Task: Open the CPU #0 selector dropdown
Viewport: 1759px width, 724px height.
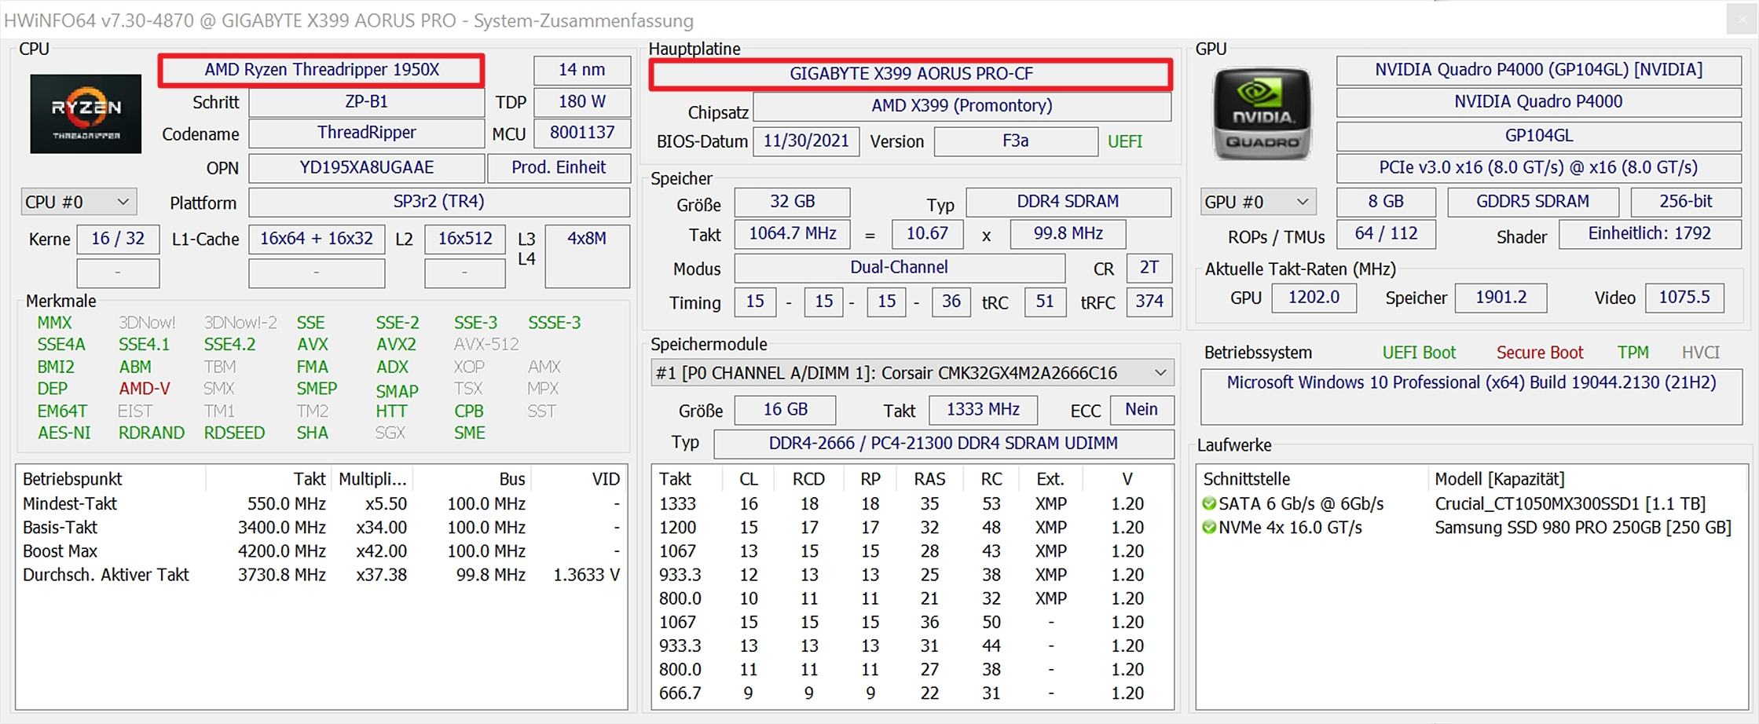Action: (x=79, y=202)
